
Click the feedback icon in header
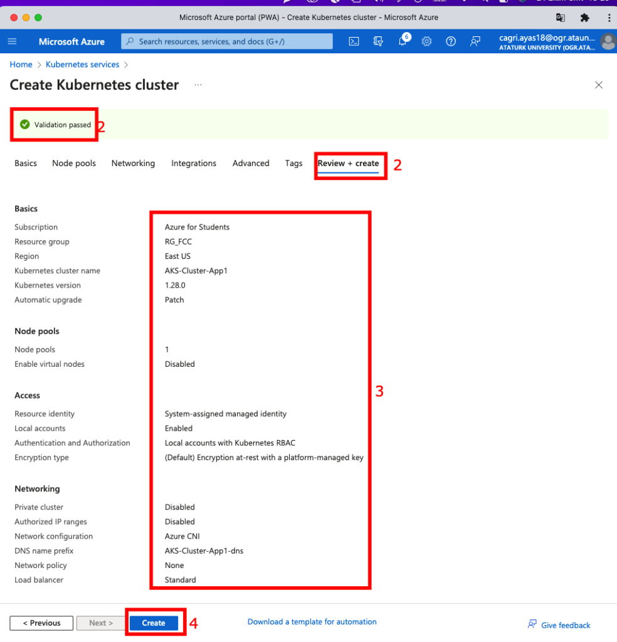(475, 41)
